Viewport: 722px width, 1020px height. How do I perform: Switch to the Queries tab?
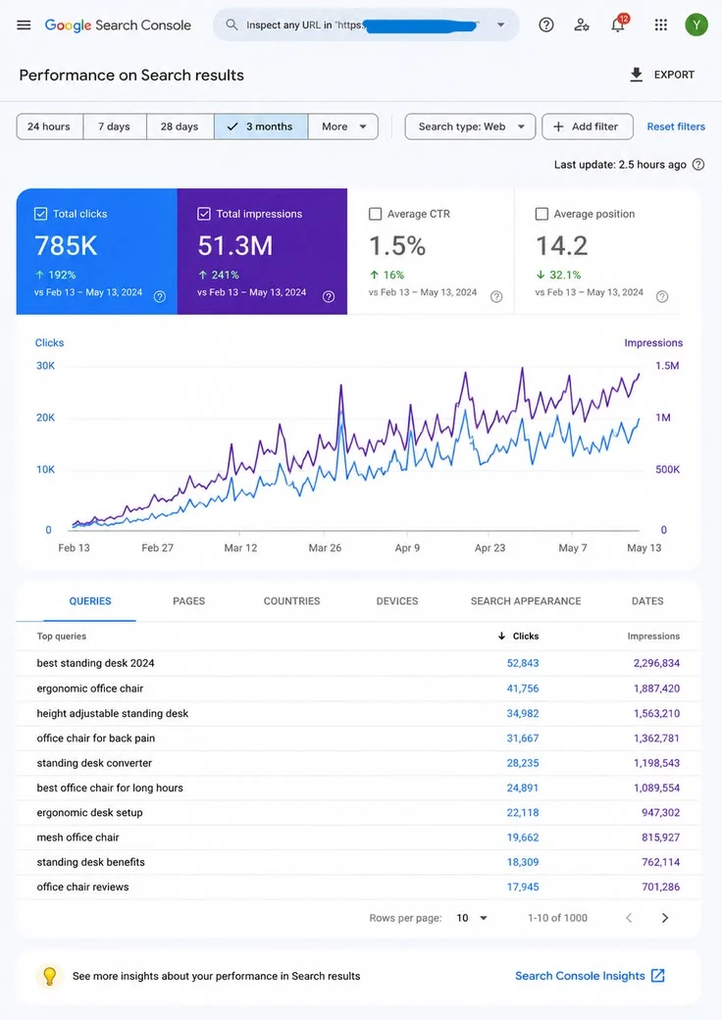coord(90,601)
